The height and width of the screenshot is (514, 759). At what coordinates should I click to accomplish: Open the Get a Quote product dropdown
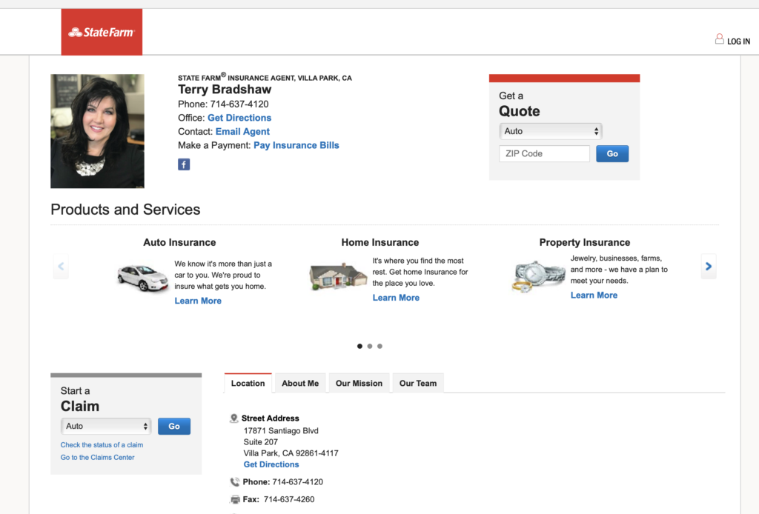tap(551, 131)
